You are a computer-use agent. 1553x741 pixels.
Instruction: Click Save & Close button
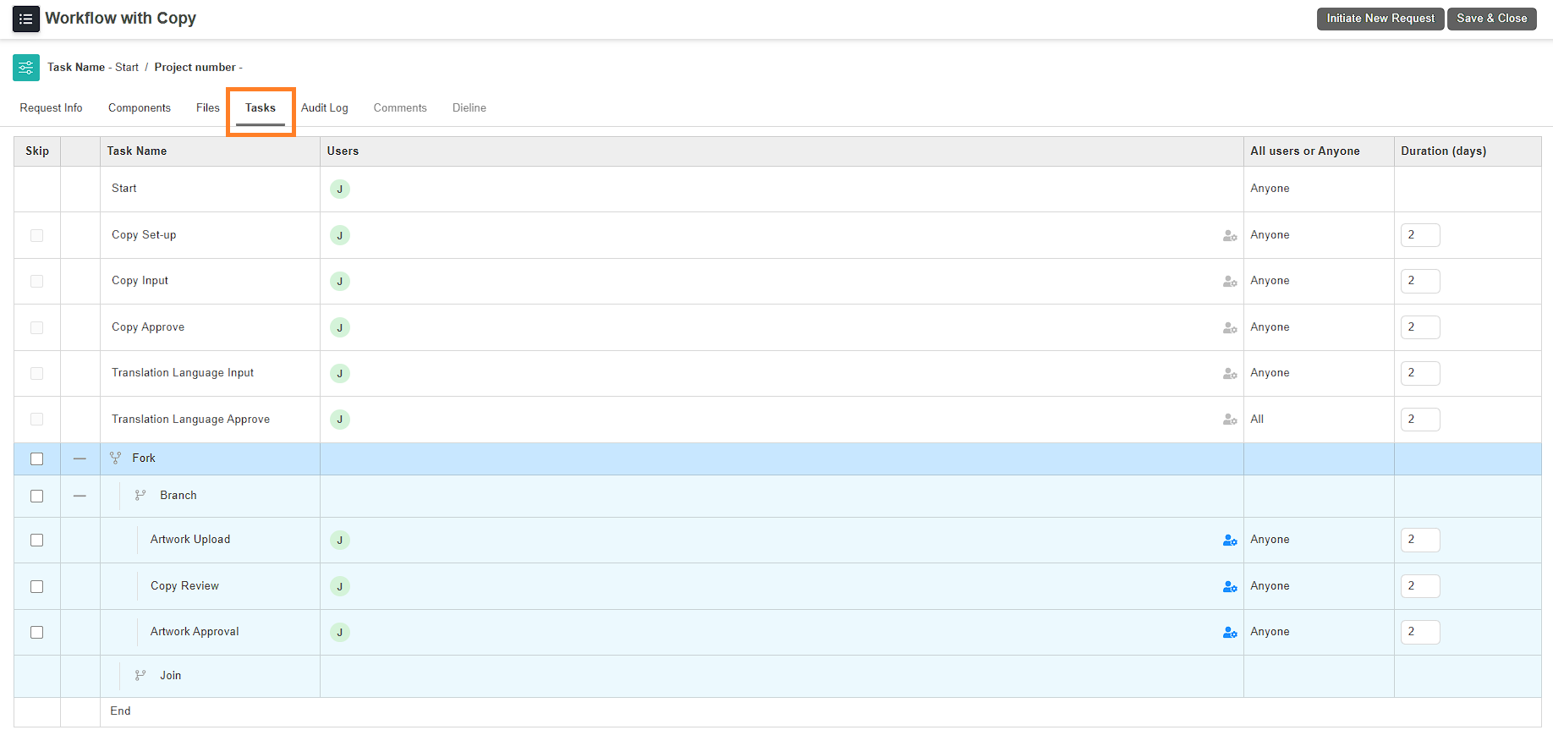point(1492,19)
